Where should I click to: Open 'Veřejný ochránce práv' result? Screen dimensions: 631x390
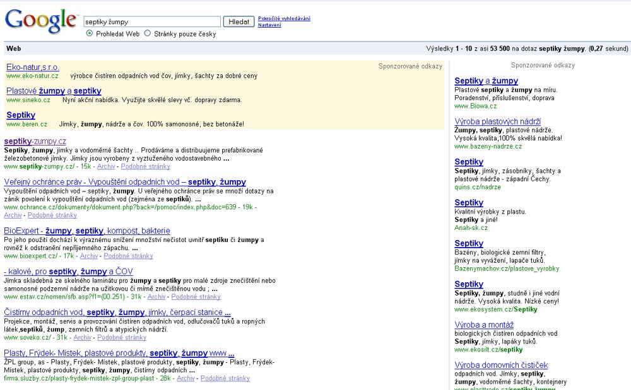125,182
